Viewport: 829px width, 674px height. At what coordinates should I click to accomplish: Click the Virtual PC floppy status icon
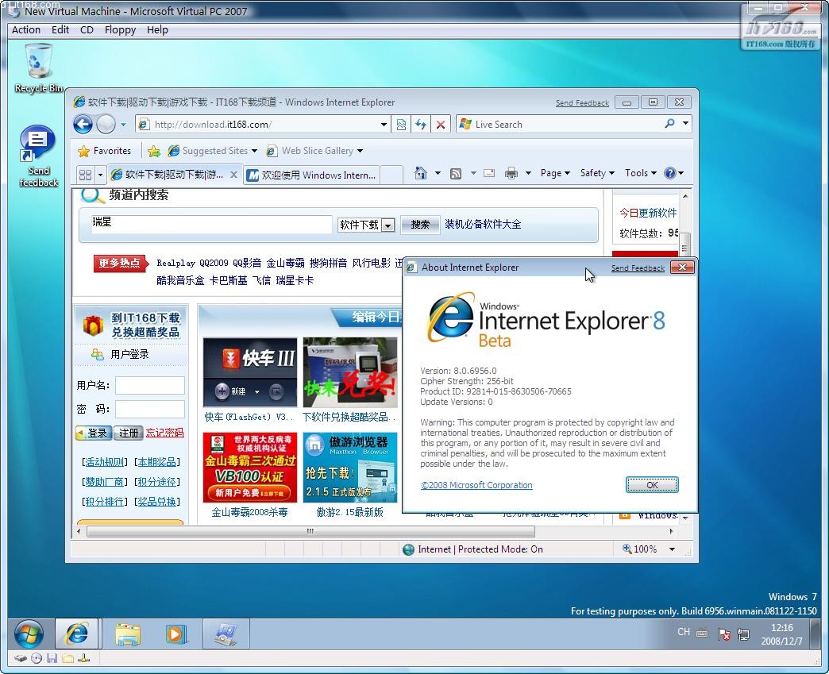[x=52, y=659]
